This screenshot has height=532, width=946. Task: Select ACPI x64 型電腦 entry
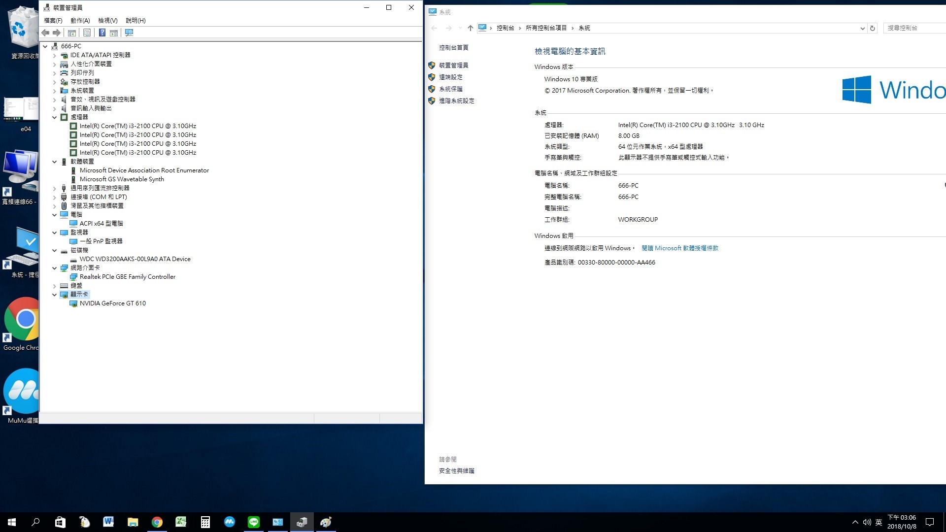coord(101,224)
